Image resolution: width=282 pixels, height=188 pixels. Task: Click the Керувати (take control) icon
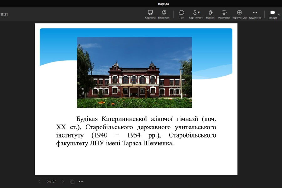(150, 13)
